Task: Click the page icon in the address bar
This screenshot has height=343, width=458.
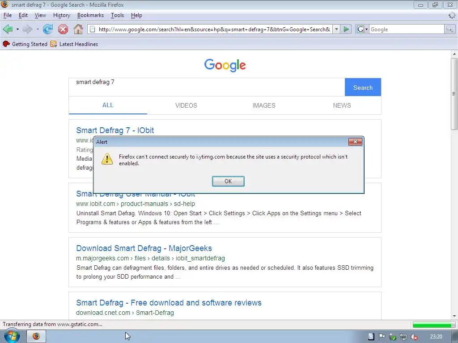Action: (x=92, y=29)
